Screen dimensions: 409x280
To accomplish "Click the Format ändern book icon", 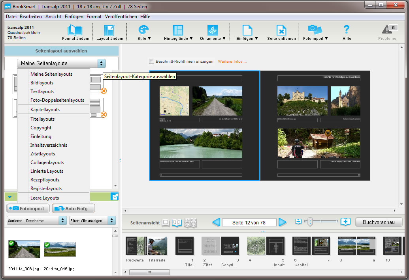I will 75,31.
